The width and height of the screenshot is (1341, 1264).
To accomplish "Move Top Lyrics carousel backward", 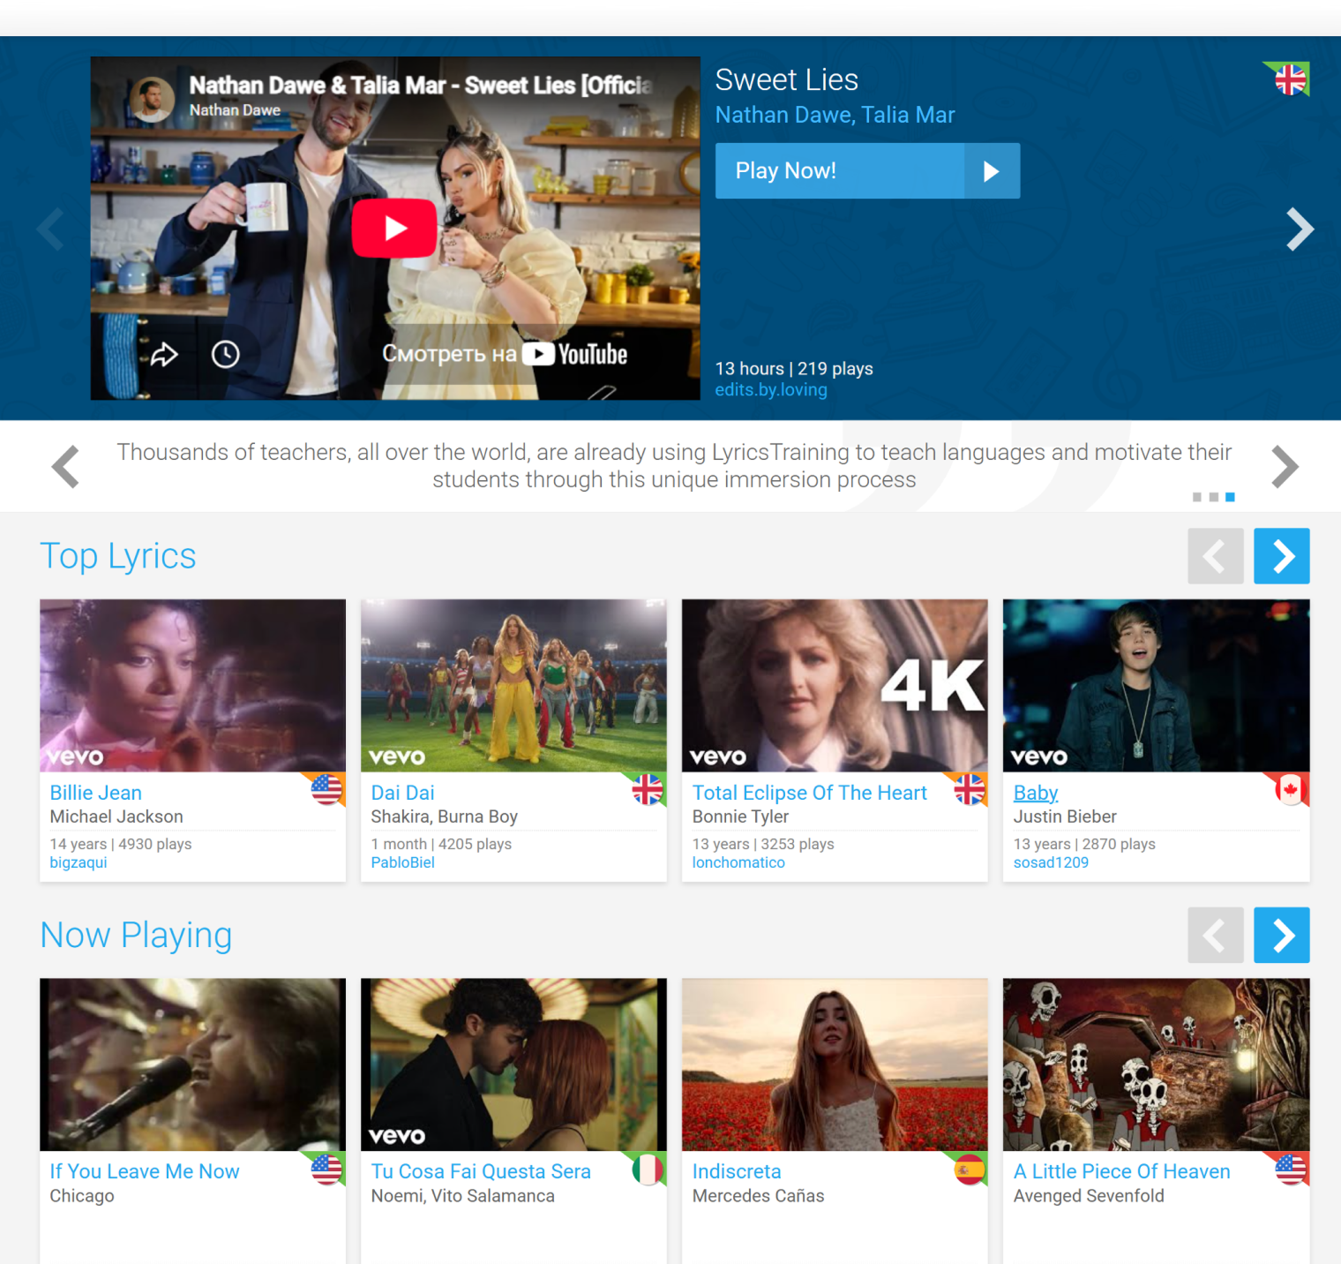I will coord(1216,556).
